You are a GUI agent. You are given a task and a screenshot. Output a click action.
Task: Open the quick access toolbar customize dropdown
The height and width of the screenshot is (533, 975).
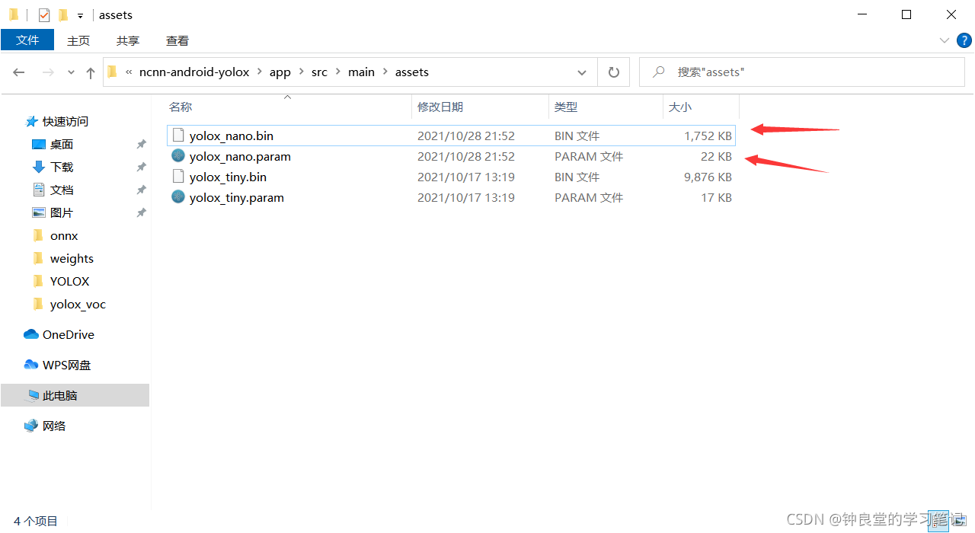(x=80, y=15)
